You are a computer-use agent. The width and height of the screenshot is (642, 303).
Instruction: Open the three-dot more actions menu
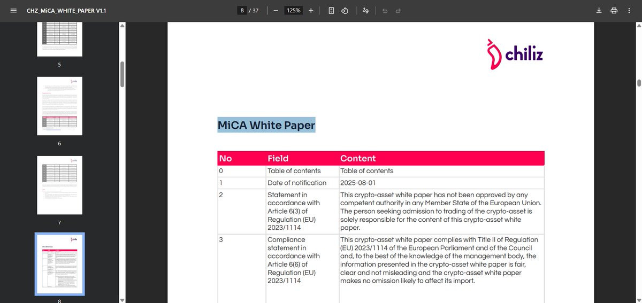[629, 10]
